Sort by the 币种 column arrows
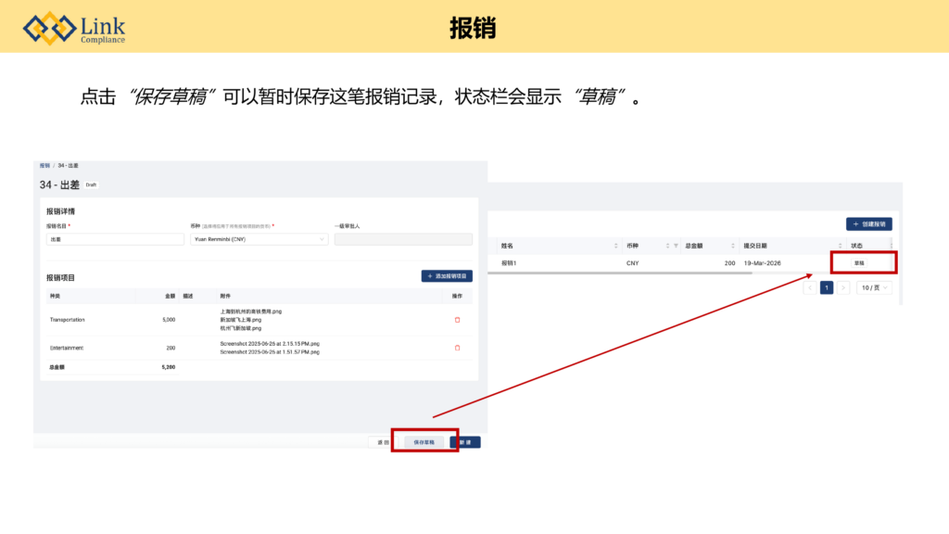Viewport: 949px width, 534px height. click(665, 246)
